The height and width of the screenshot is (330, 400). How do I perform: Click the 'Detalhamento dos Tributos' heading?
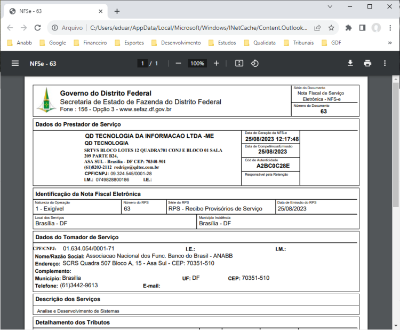coord(73,323)
